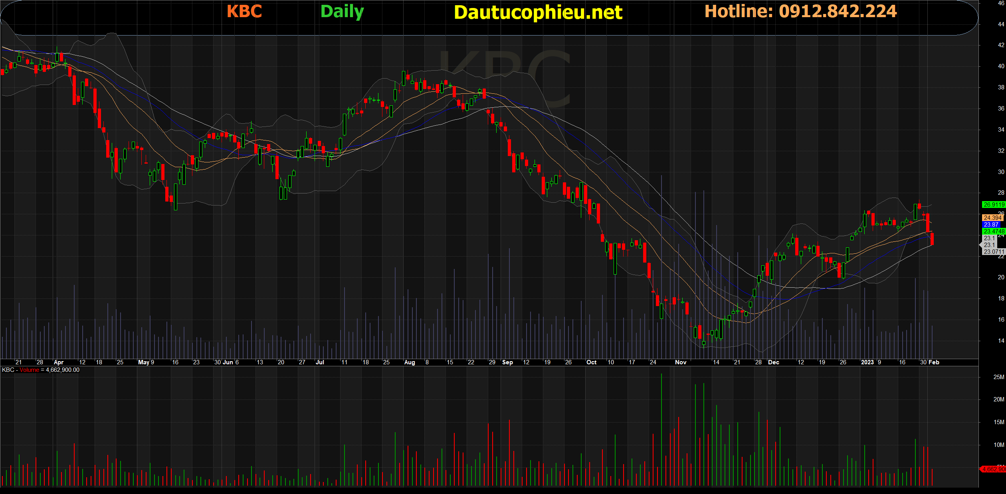Click the green 23.4748 price label
This screenshot has height=494, width=1006.
click(x=994, y=231)
